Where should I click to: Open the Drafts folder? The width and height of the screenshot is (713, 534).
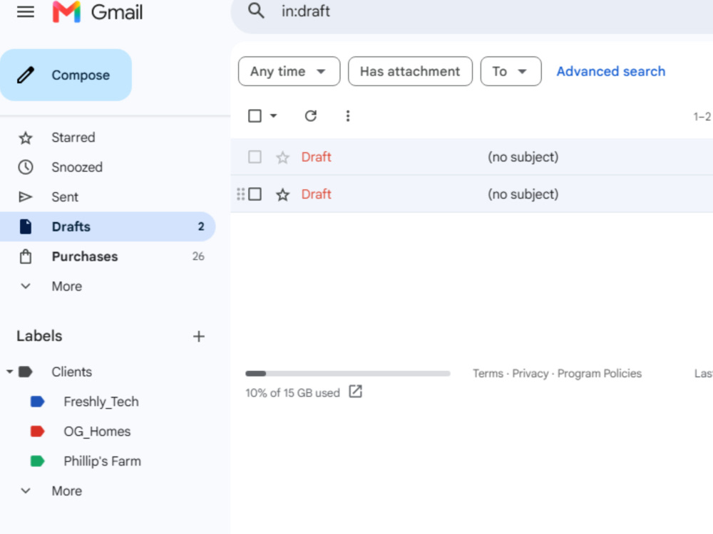tap(108, 226)
